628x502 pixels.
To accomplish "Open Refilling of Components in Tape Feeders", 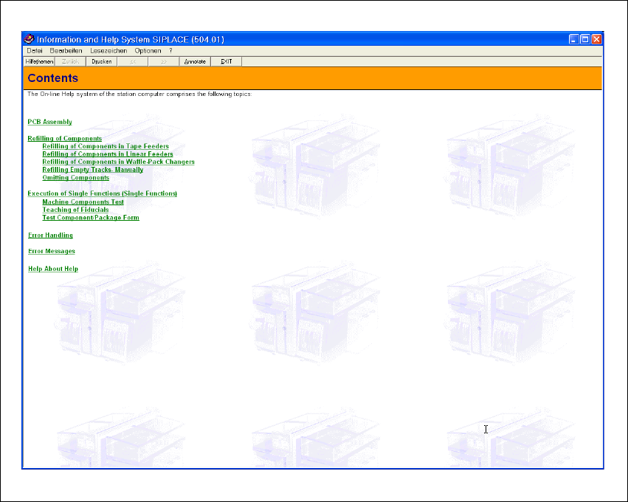I will click(106, 146).
